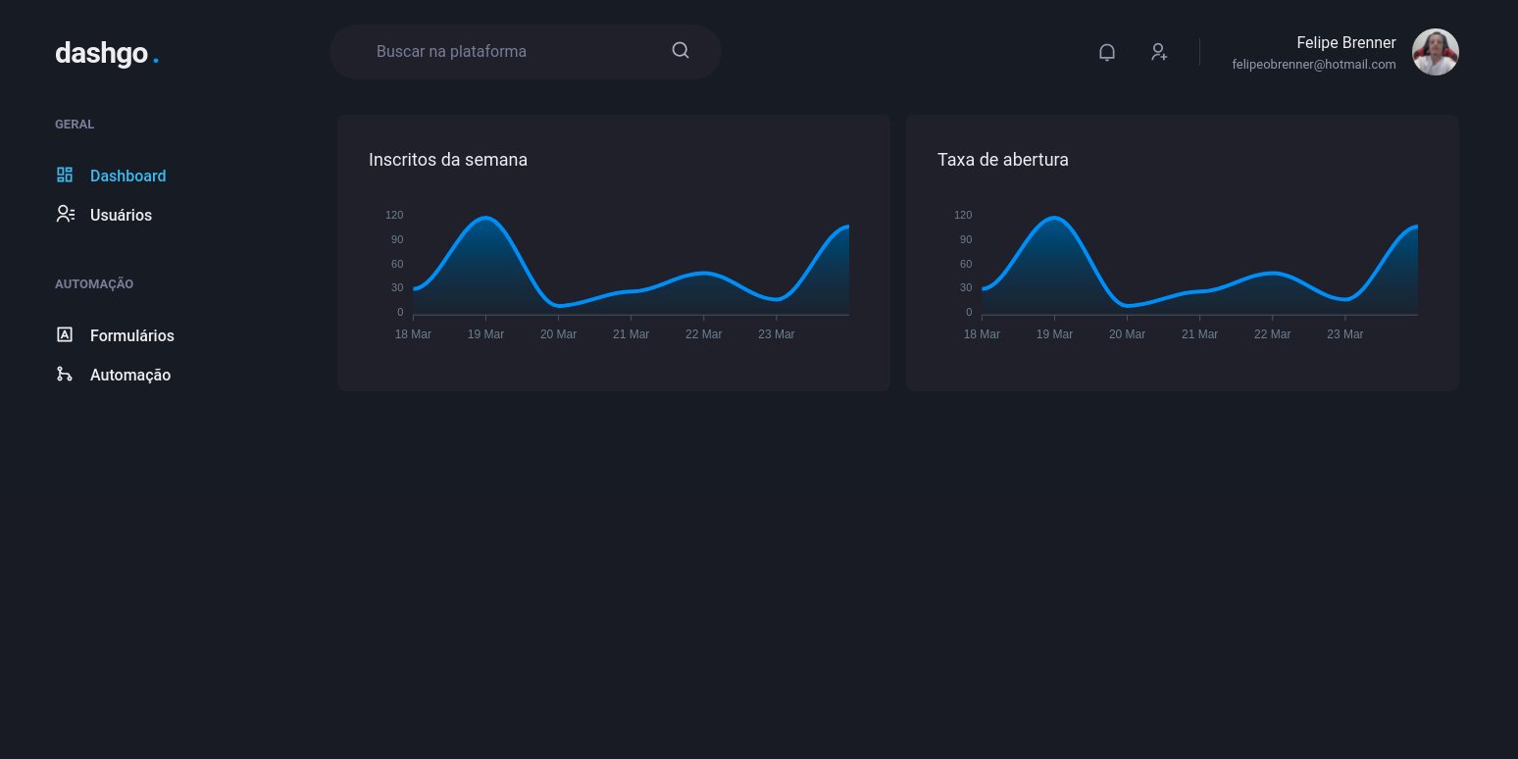Click inside the Buscar na plataforma search field
1518x759 pixels.
pyautogui.click(x=490, y=50)
